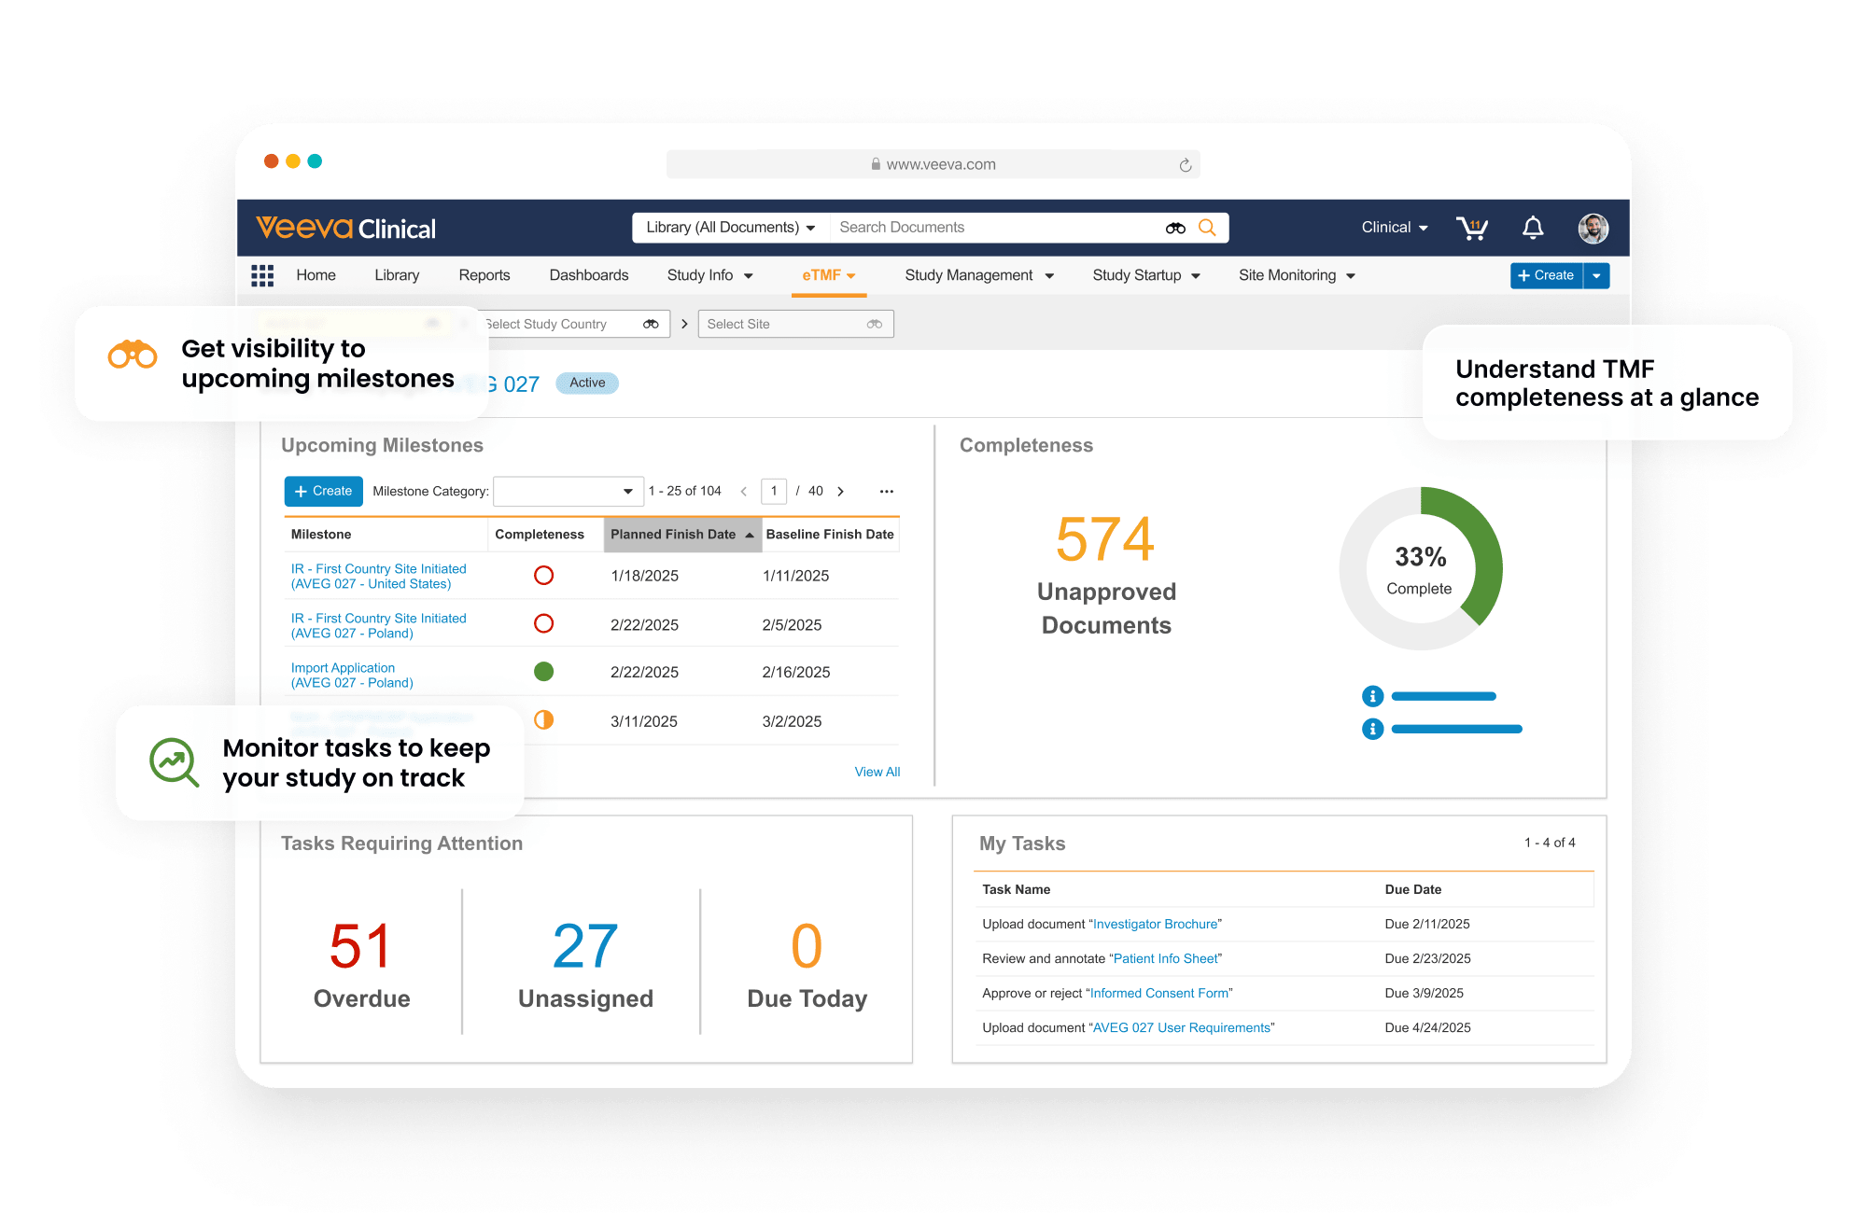
Task: Click the red completeness status circle for IR United States
Action: (544, 576)
